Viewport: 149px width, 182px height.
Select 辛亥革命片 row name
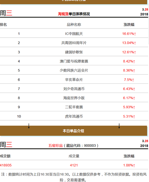[74, 80]
